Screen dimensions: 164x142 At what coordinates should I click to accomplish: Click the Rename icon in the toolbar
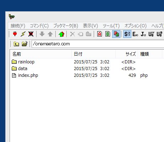click(x=81, y=34)
